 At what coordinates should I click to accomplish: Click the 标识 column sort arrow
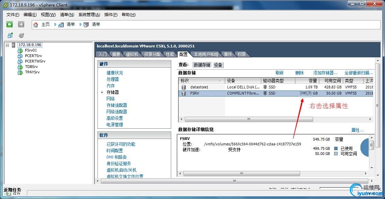coord(221,81)
